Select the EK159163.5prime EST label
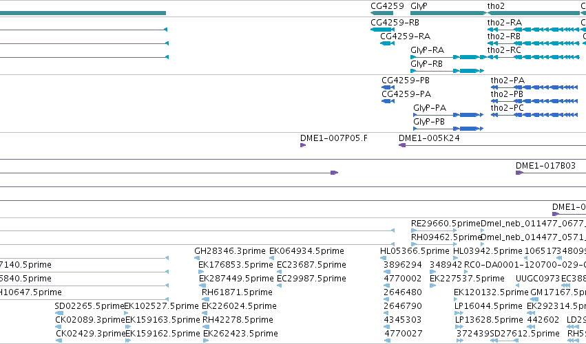 tap(163, 320)
